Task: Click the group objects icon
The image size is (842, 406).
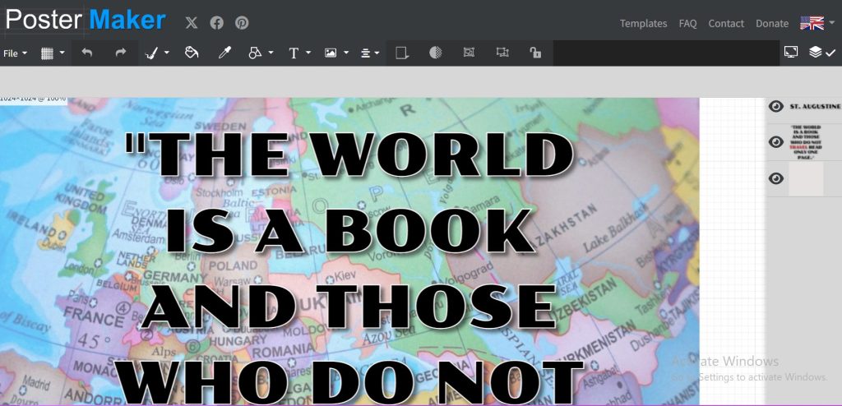Action: [469, 52]
